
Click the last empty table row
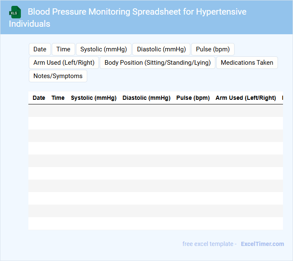[156, 223]
